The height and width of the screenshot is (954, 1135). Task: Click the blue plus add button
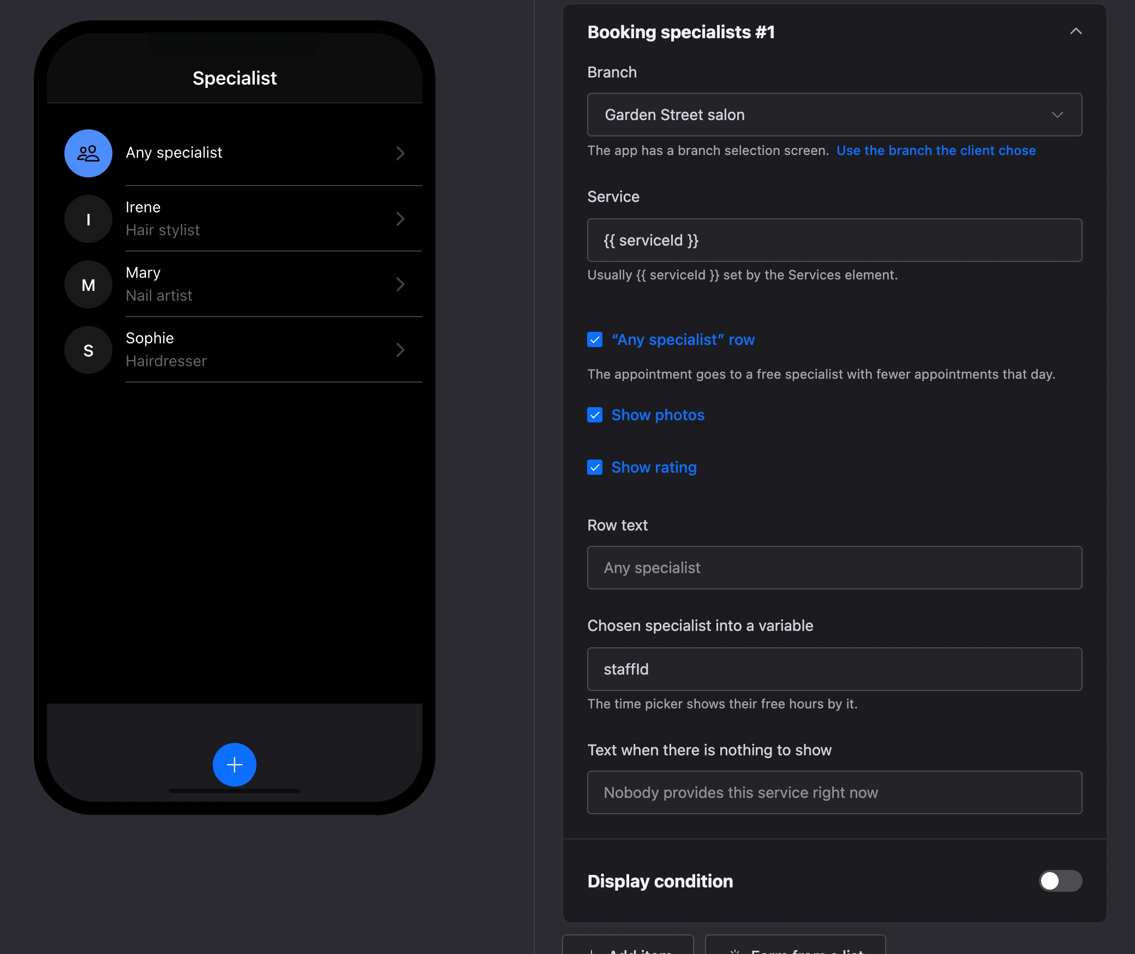pyautogui.click(x=235, y=764)
